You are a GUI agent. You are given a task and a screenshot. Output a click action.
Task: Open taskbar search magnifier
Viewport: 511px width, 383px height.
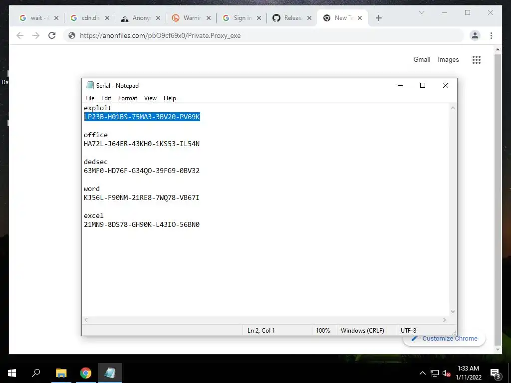point(36,373)
